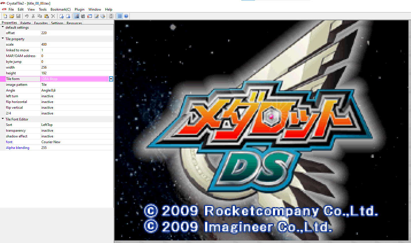Image resolution: width=411 pixels, height=243 pixels.
Task: Edit the MAP/OAM address value
Action: pos(77,56)
